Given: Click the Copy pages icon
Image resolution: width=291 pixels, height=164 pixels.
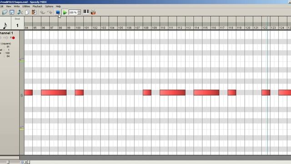Looking at the screenshot, I should 27,12.
